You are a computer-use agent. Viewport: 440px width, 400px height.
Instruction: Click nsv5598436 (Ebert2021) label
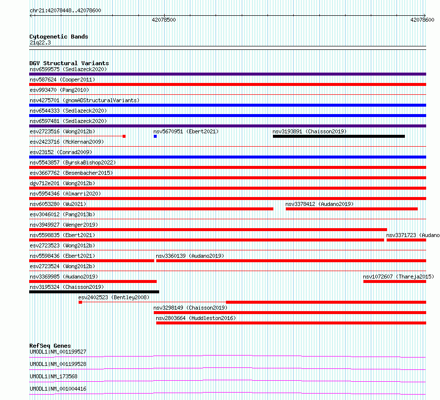(62, 256)
